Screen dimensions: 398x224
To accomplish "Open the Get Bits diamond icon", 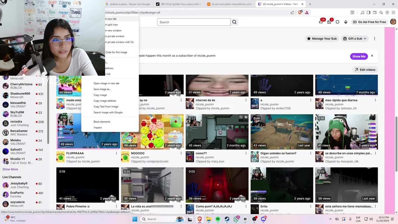I will 345,22.
